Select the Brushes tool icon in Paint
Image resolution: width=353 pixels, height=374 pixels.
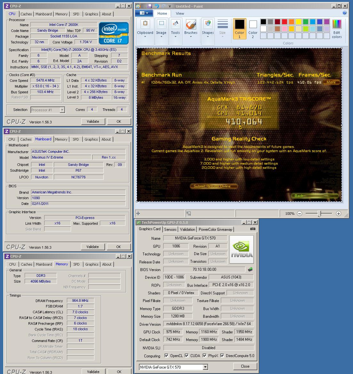pos(191,24)
